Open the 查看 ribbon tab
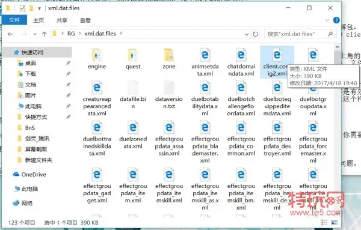Screen dimensions: 361x230 click(85, 20)
